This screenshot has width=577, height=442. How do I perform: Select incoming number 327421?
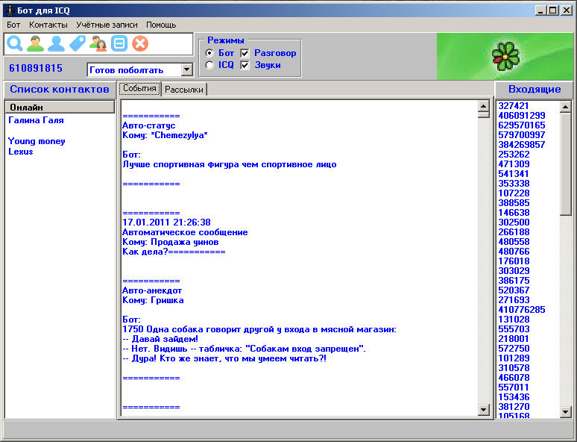point(514,106)
